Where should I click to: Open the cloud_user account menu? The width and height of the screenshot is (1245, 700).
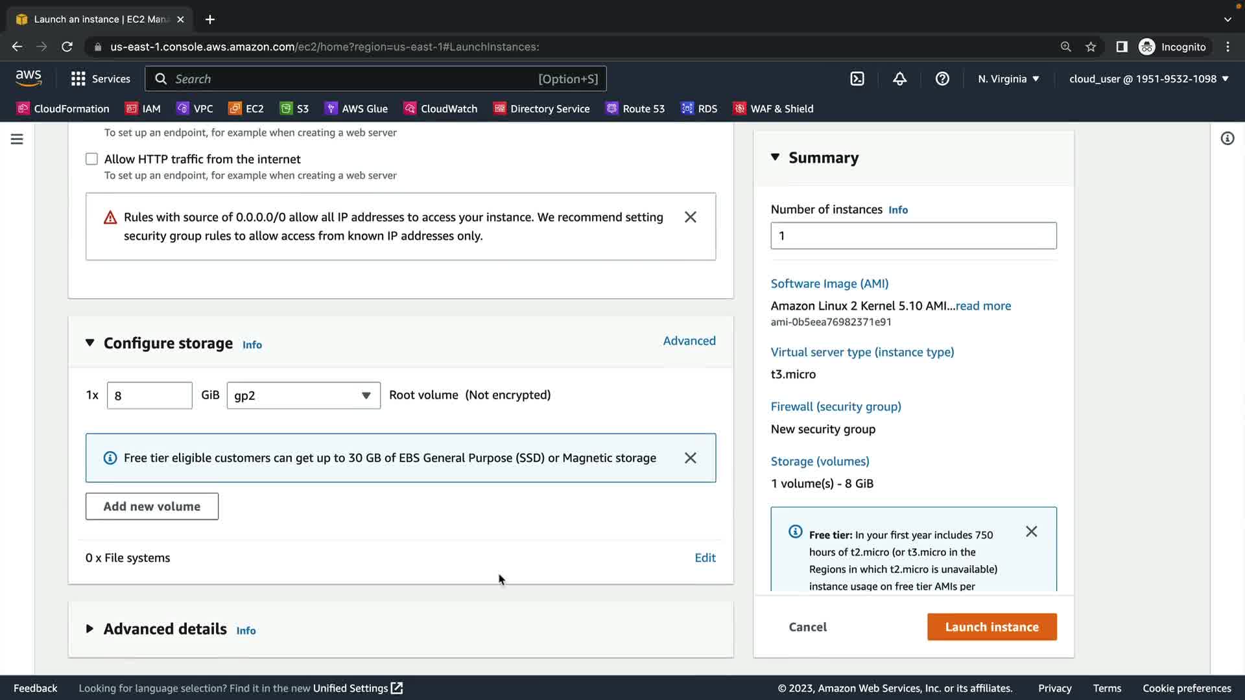(1148, 79)
